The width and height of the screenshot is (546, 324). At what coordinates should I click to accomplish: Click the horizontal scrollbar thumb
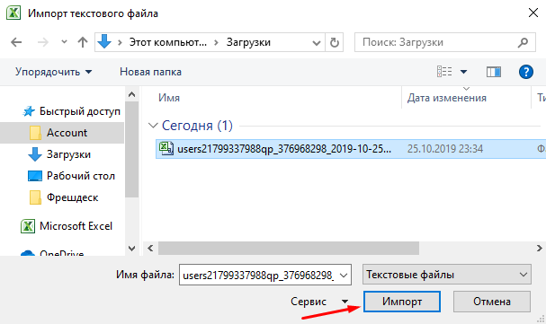[x=289, y=249]
